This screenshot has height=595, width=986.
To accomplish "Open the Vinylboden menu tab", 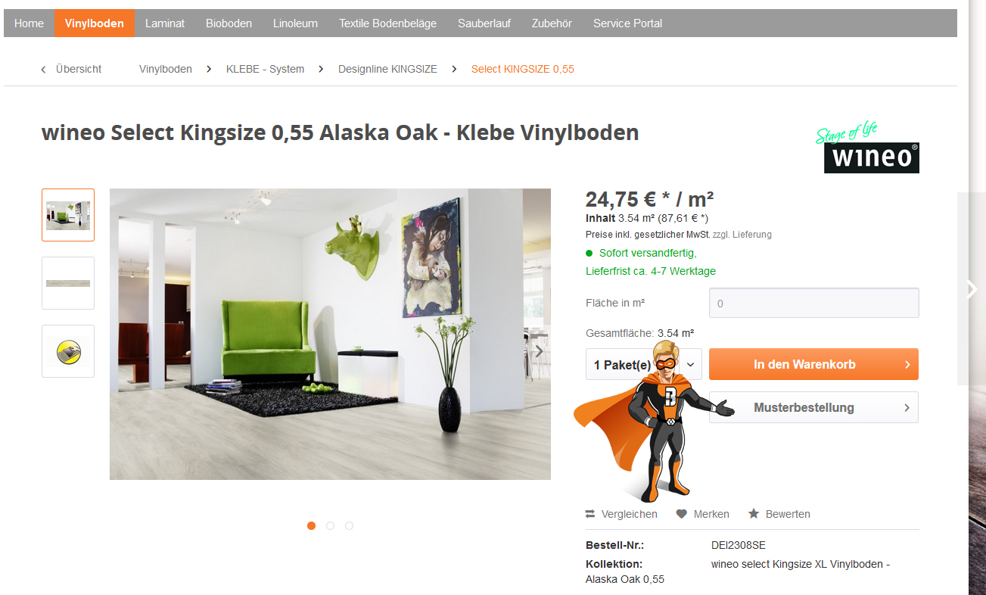I will click(95, 23).
